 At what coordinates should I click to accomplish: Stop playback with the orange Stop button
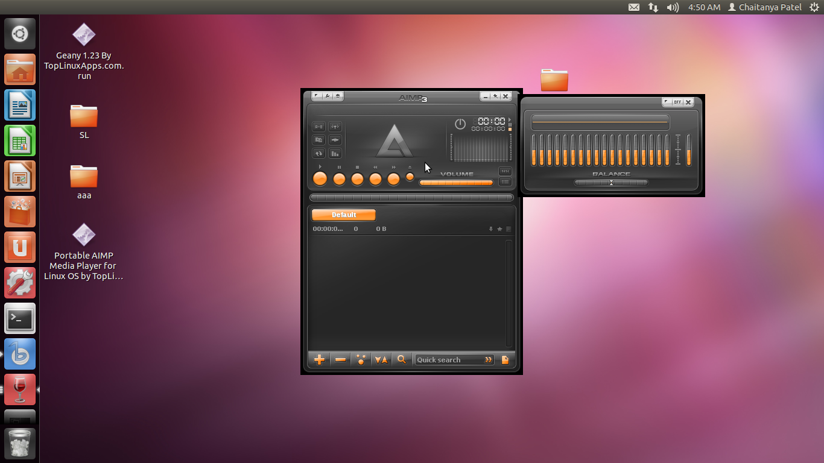coord(357,179)
